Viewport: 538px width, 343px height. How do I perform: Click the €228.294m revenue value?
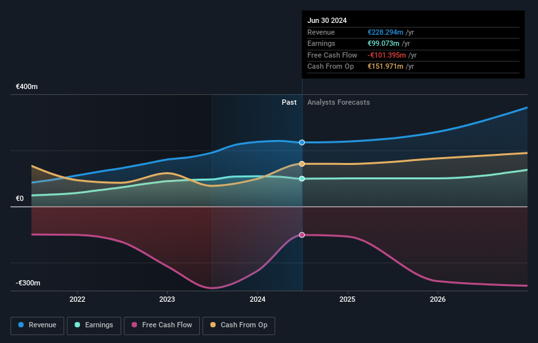385,32
